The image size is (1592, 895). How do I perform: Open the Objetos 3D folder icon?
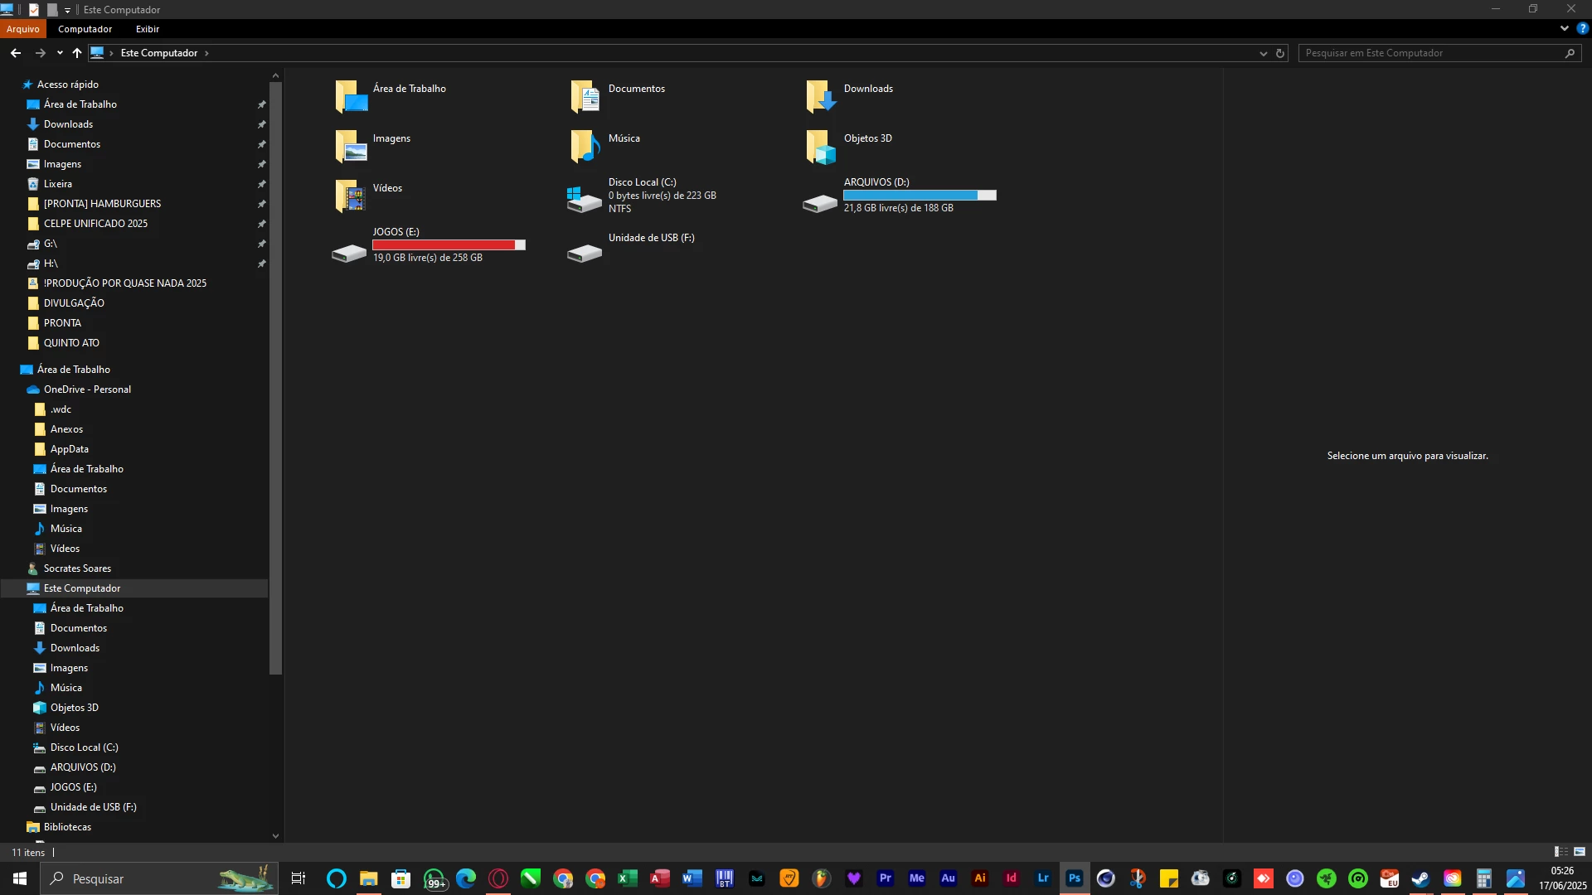[821, 146]
